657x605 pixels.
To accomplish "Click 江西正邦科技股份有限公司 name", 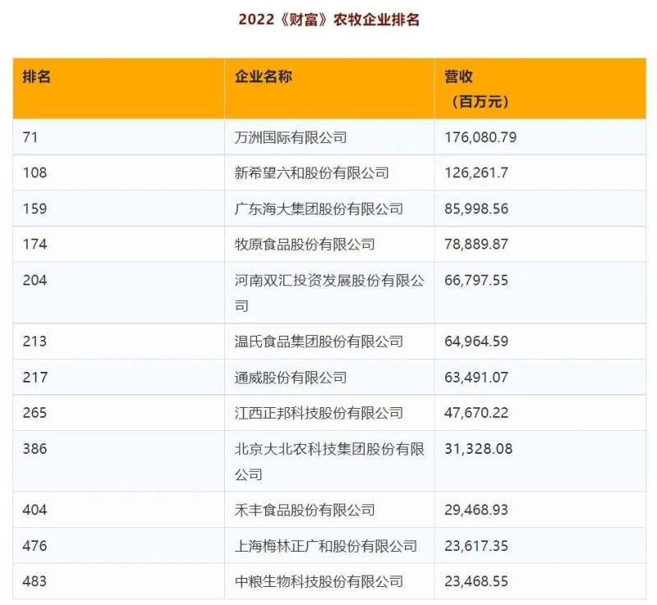I will [x=315, y=413].
